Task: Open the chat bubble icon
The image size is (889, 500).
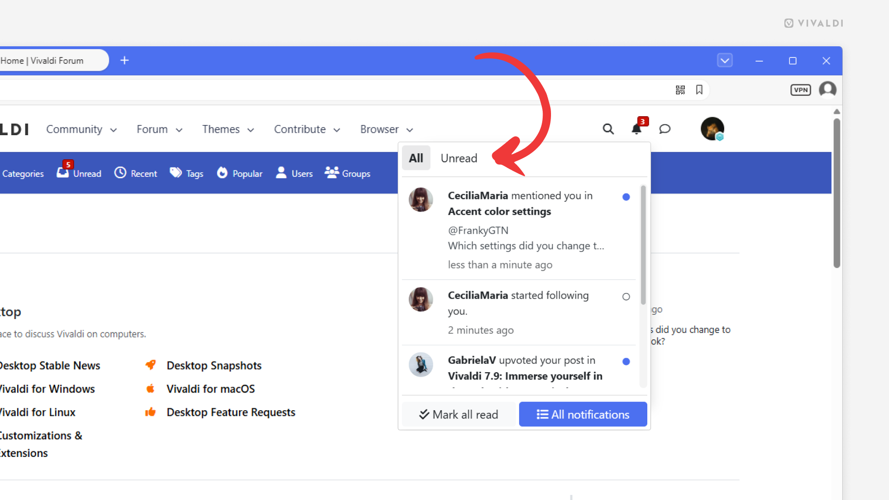Action: tap(665, 129)
